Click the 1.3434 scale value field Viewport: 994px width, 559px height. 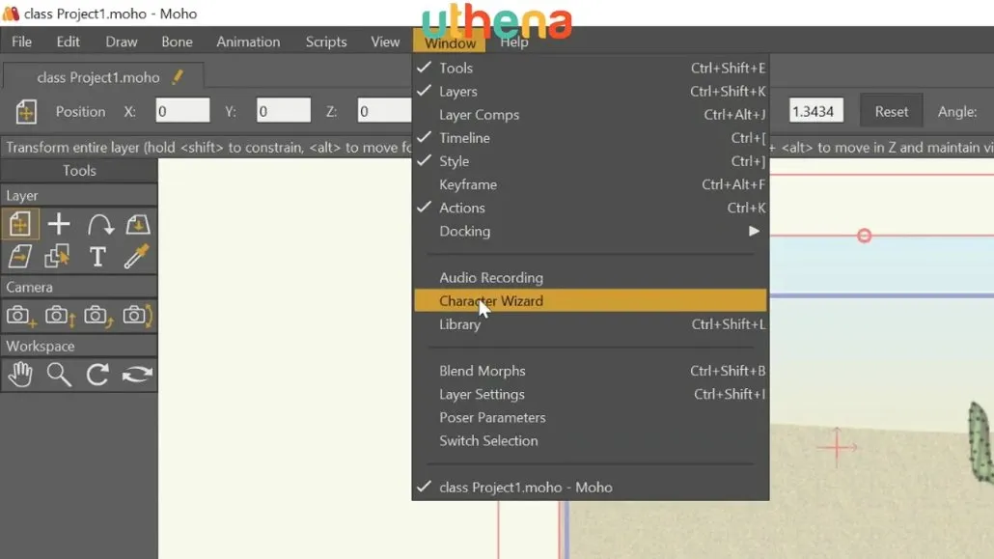[x=815, y=111]
